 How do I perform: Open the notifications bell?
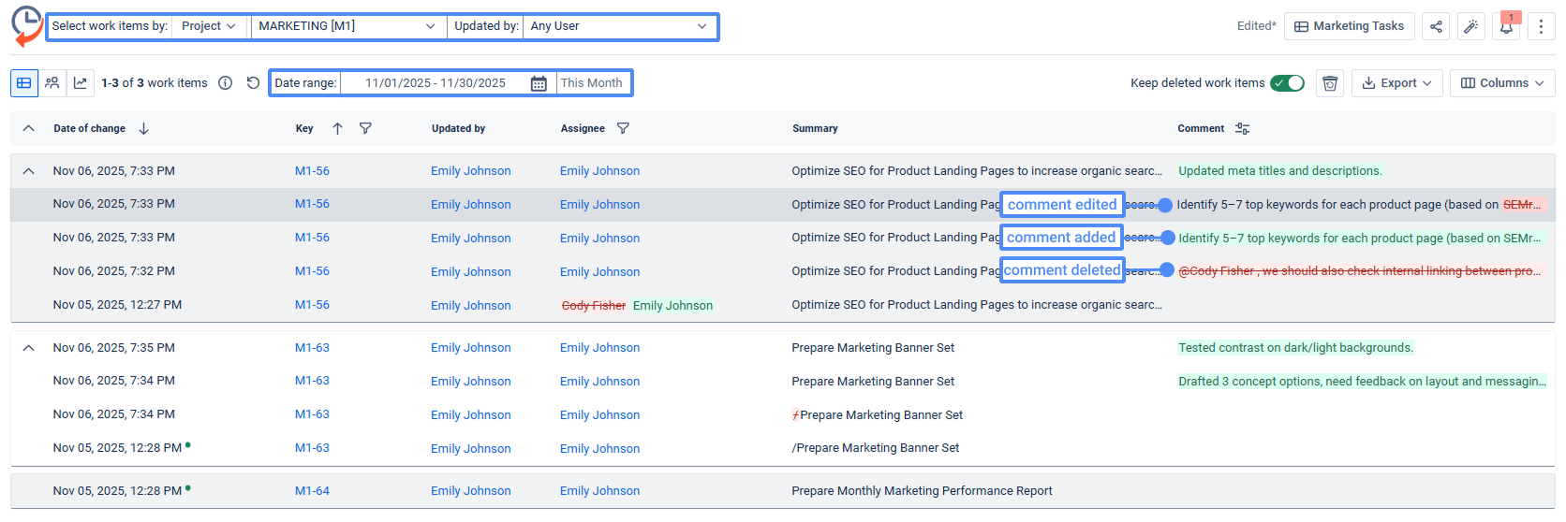1506,26
